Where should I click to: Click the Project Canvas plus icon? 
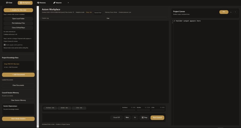(x=235, y=12)
